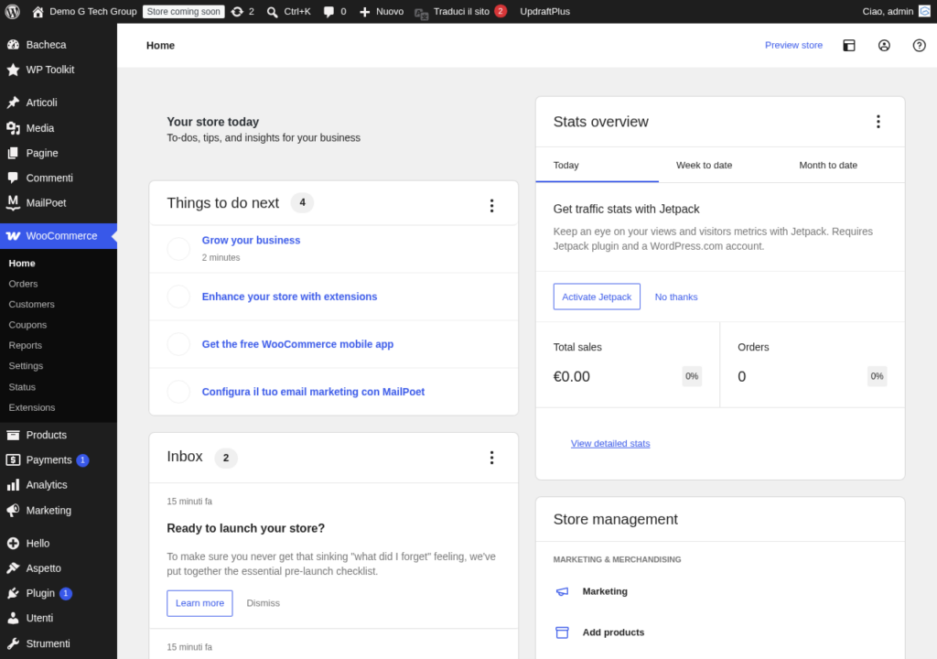Click the WooCommerce logo icon in sidebar
The height and width of the screenshot is (659, 937).
(x=13, y=235)
